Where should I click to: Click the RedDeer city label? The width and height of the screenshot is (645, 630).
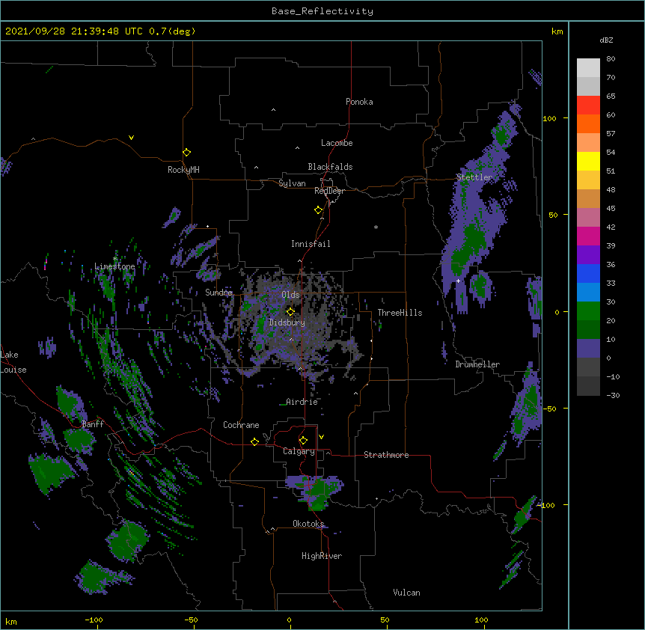pyautogui.click(x=329, y=191)
